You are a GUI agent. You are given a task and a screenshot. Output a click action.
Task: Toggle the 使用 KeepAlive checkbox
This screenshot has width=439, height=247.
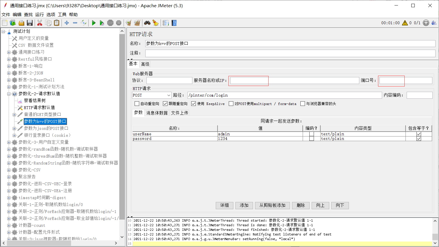pyautogui.click(x=194, y=104)
